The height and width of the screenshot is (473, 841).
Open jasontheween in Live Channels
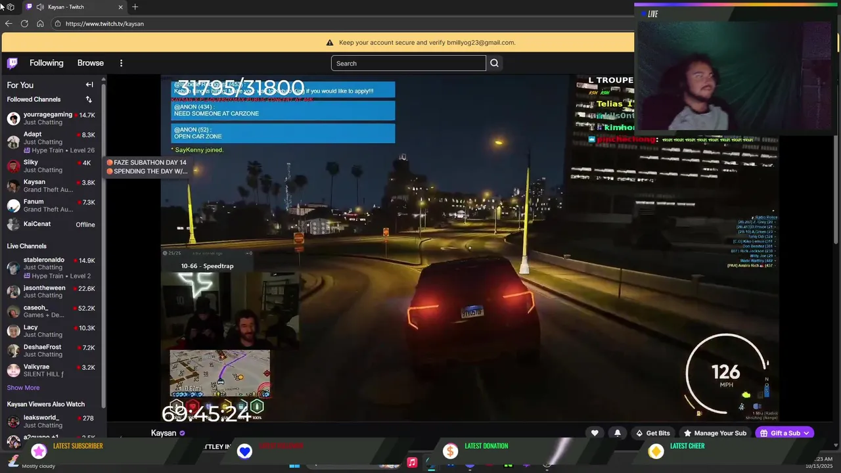[x=52, y=291]
